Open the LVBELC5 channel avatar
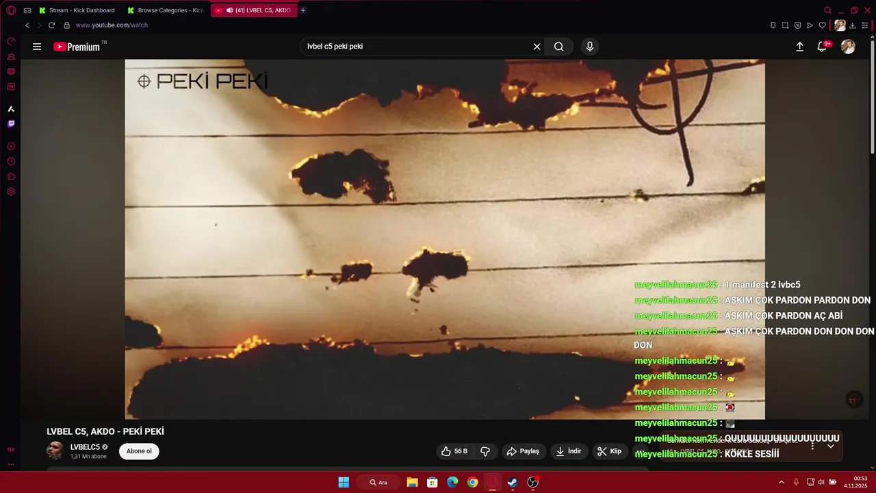Viewport: 876px width, 493px height. click(55, 451)
